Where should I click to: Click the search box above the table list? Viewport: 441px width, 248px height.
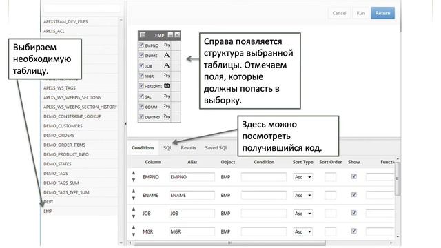[82, 9]
